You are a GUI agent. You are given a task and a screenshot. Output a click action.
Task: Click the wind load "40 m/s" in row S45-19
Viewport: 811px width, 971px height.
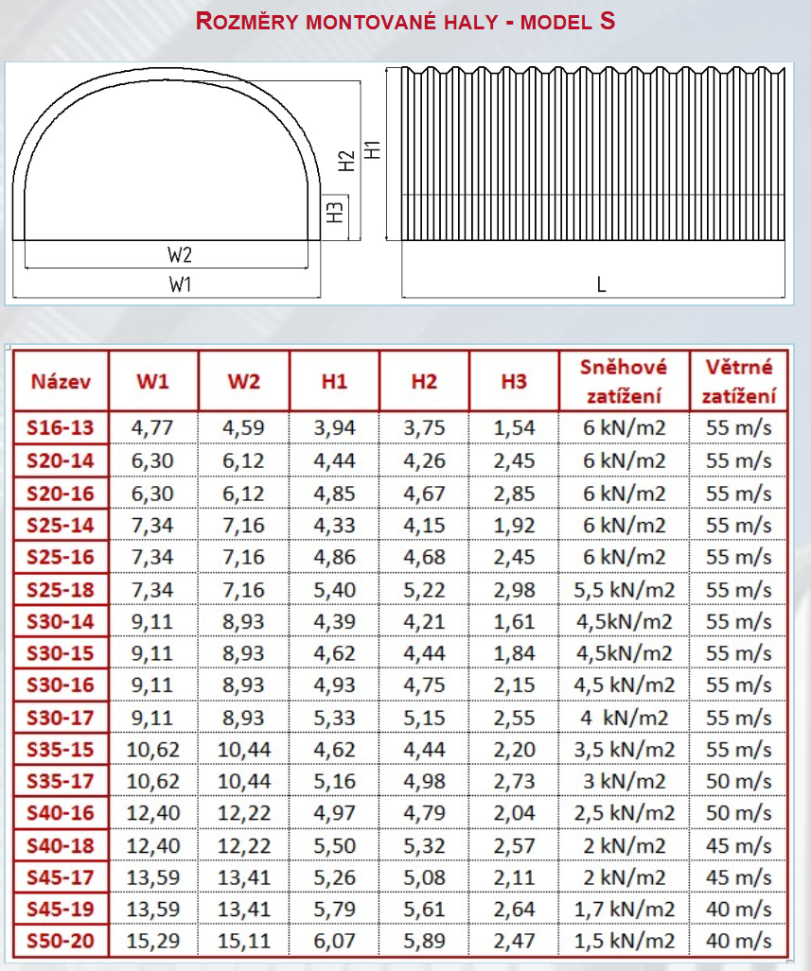pyautogui.click(x=738, y=910)
